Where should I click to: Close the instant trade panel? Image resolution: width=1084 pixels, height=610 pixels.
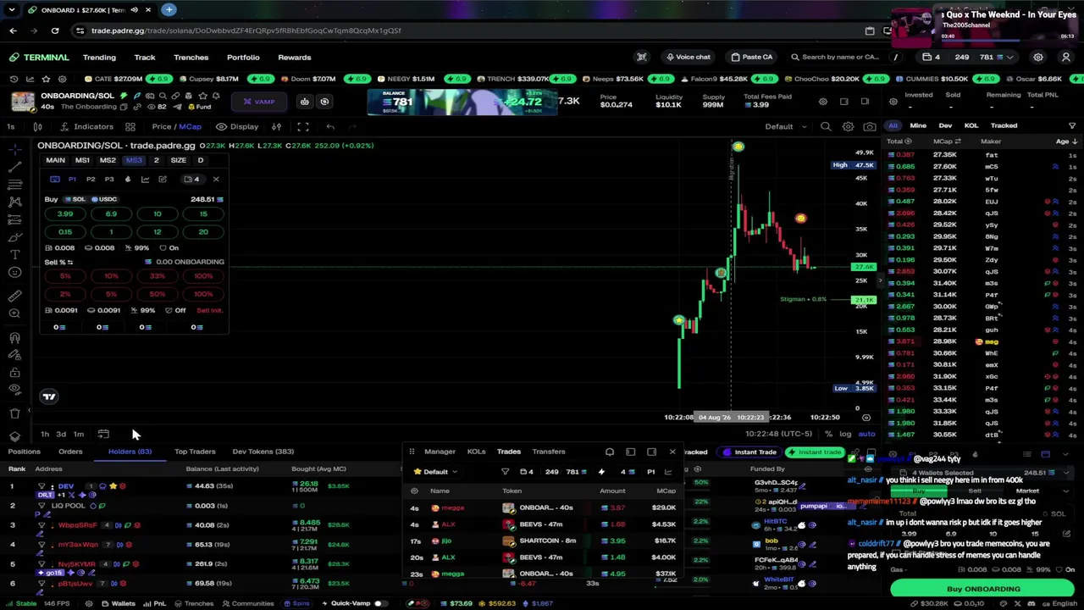coord(216,179)
